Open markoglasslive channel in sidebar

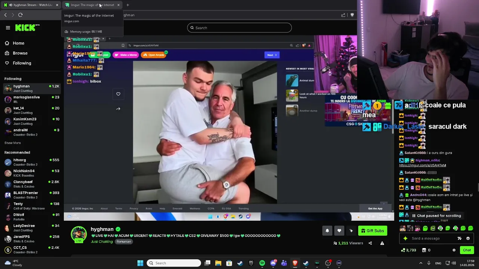pyautogui.click(x=31, y=99)
